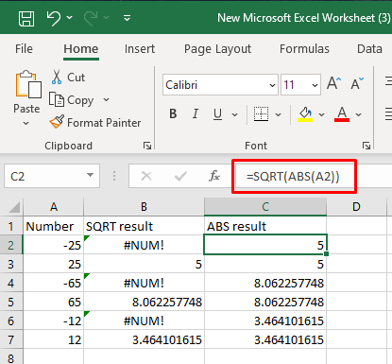Image resolution: width=392 pixels, height=364 pixels.
Task: Open the File tab
Action: point(24,49)
